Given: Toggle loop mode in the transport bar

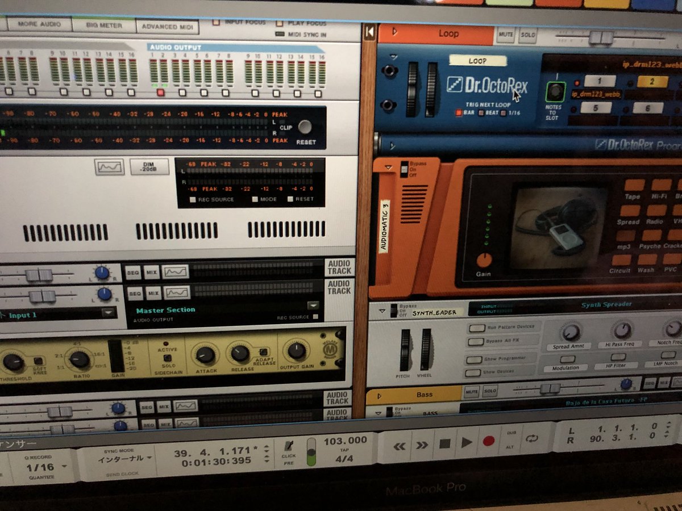Looking at the screenshot, I should click(x=533, y=438).
